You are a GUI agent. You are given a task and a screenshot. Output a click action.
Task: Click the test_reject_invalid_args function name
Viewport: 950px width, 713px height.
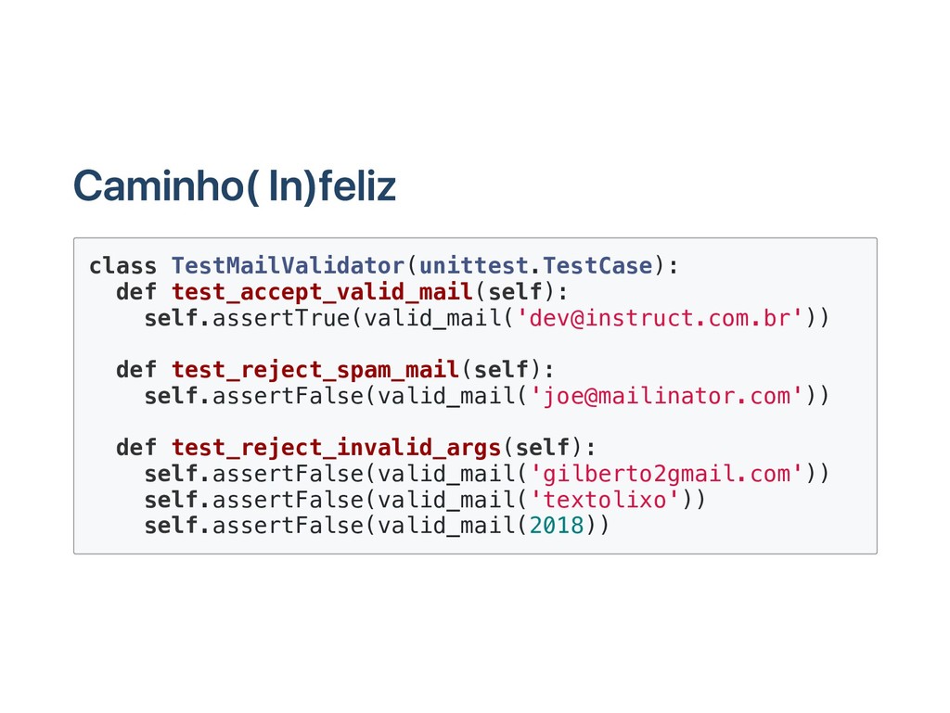tap(336, 448)
